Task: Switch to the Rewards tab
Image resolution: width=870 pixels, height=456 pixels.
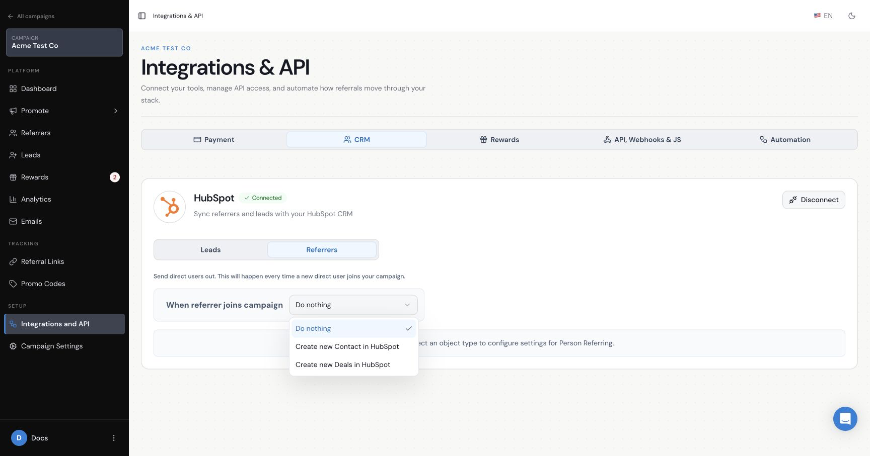Action: (499, 140)
